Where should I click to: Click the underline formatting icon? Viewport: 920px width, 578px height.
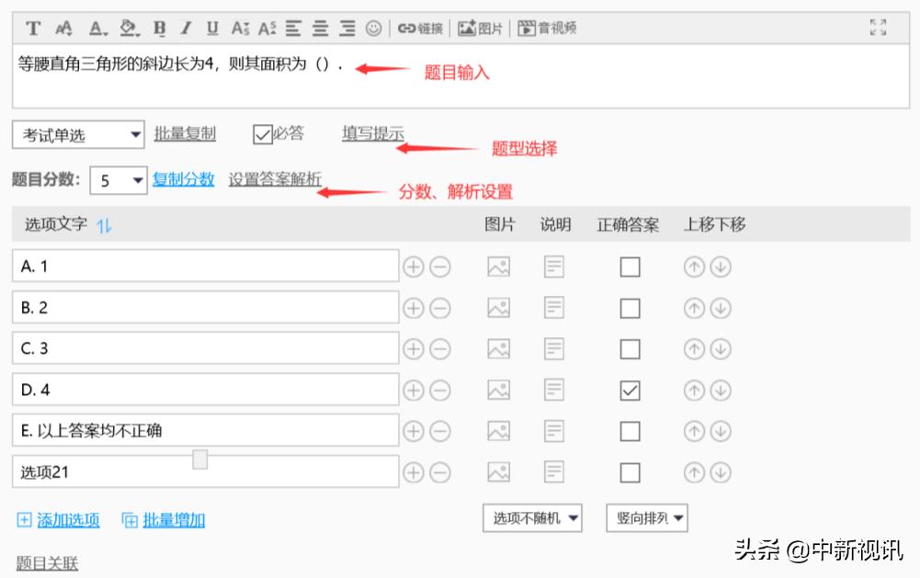pos(212,28)
